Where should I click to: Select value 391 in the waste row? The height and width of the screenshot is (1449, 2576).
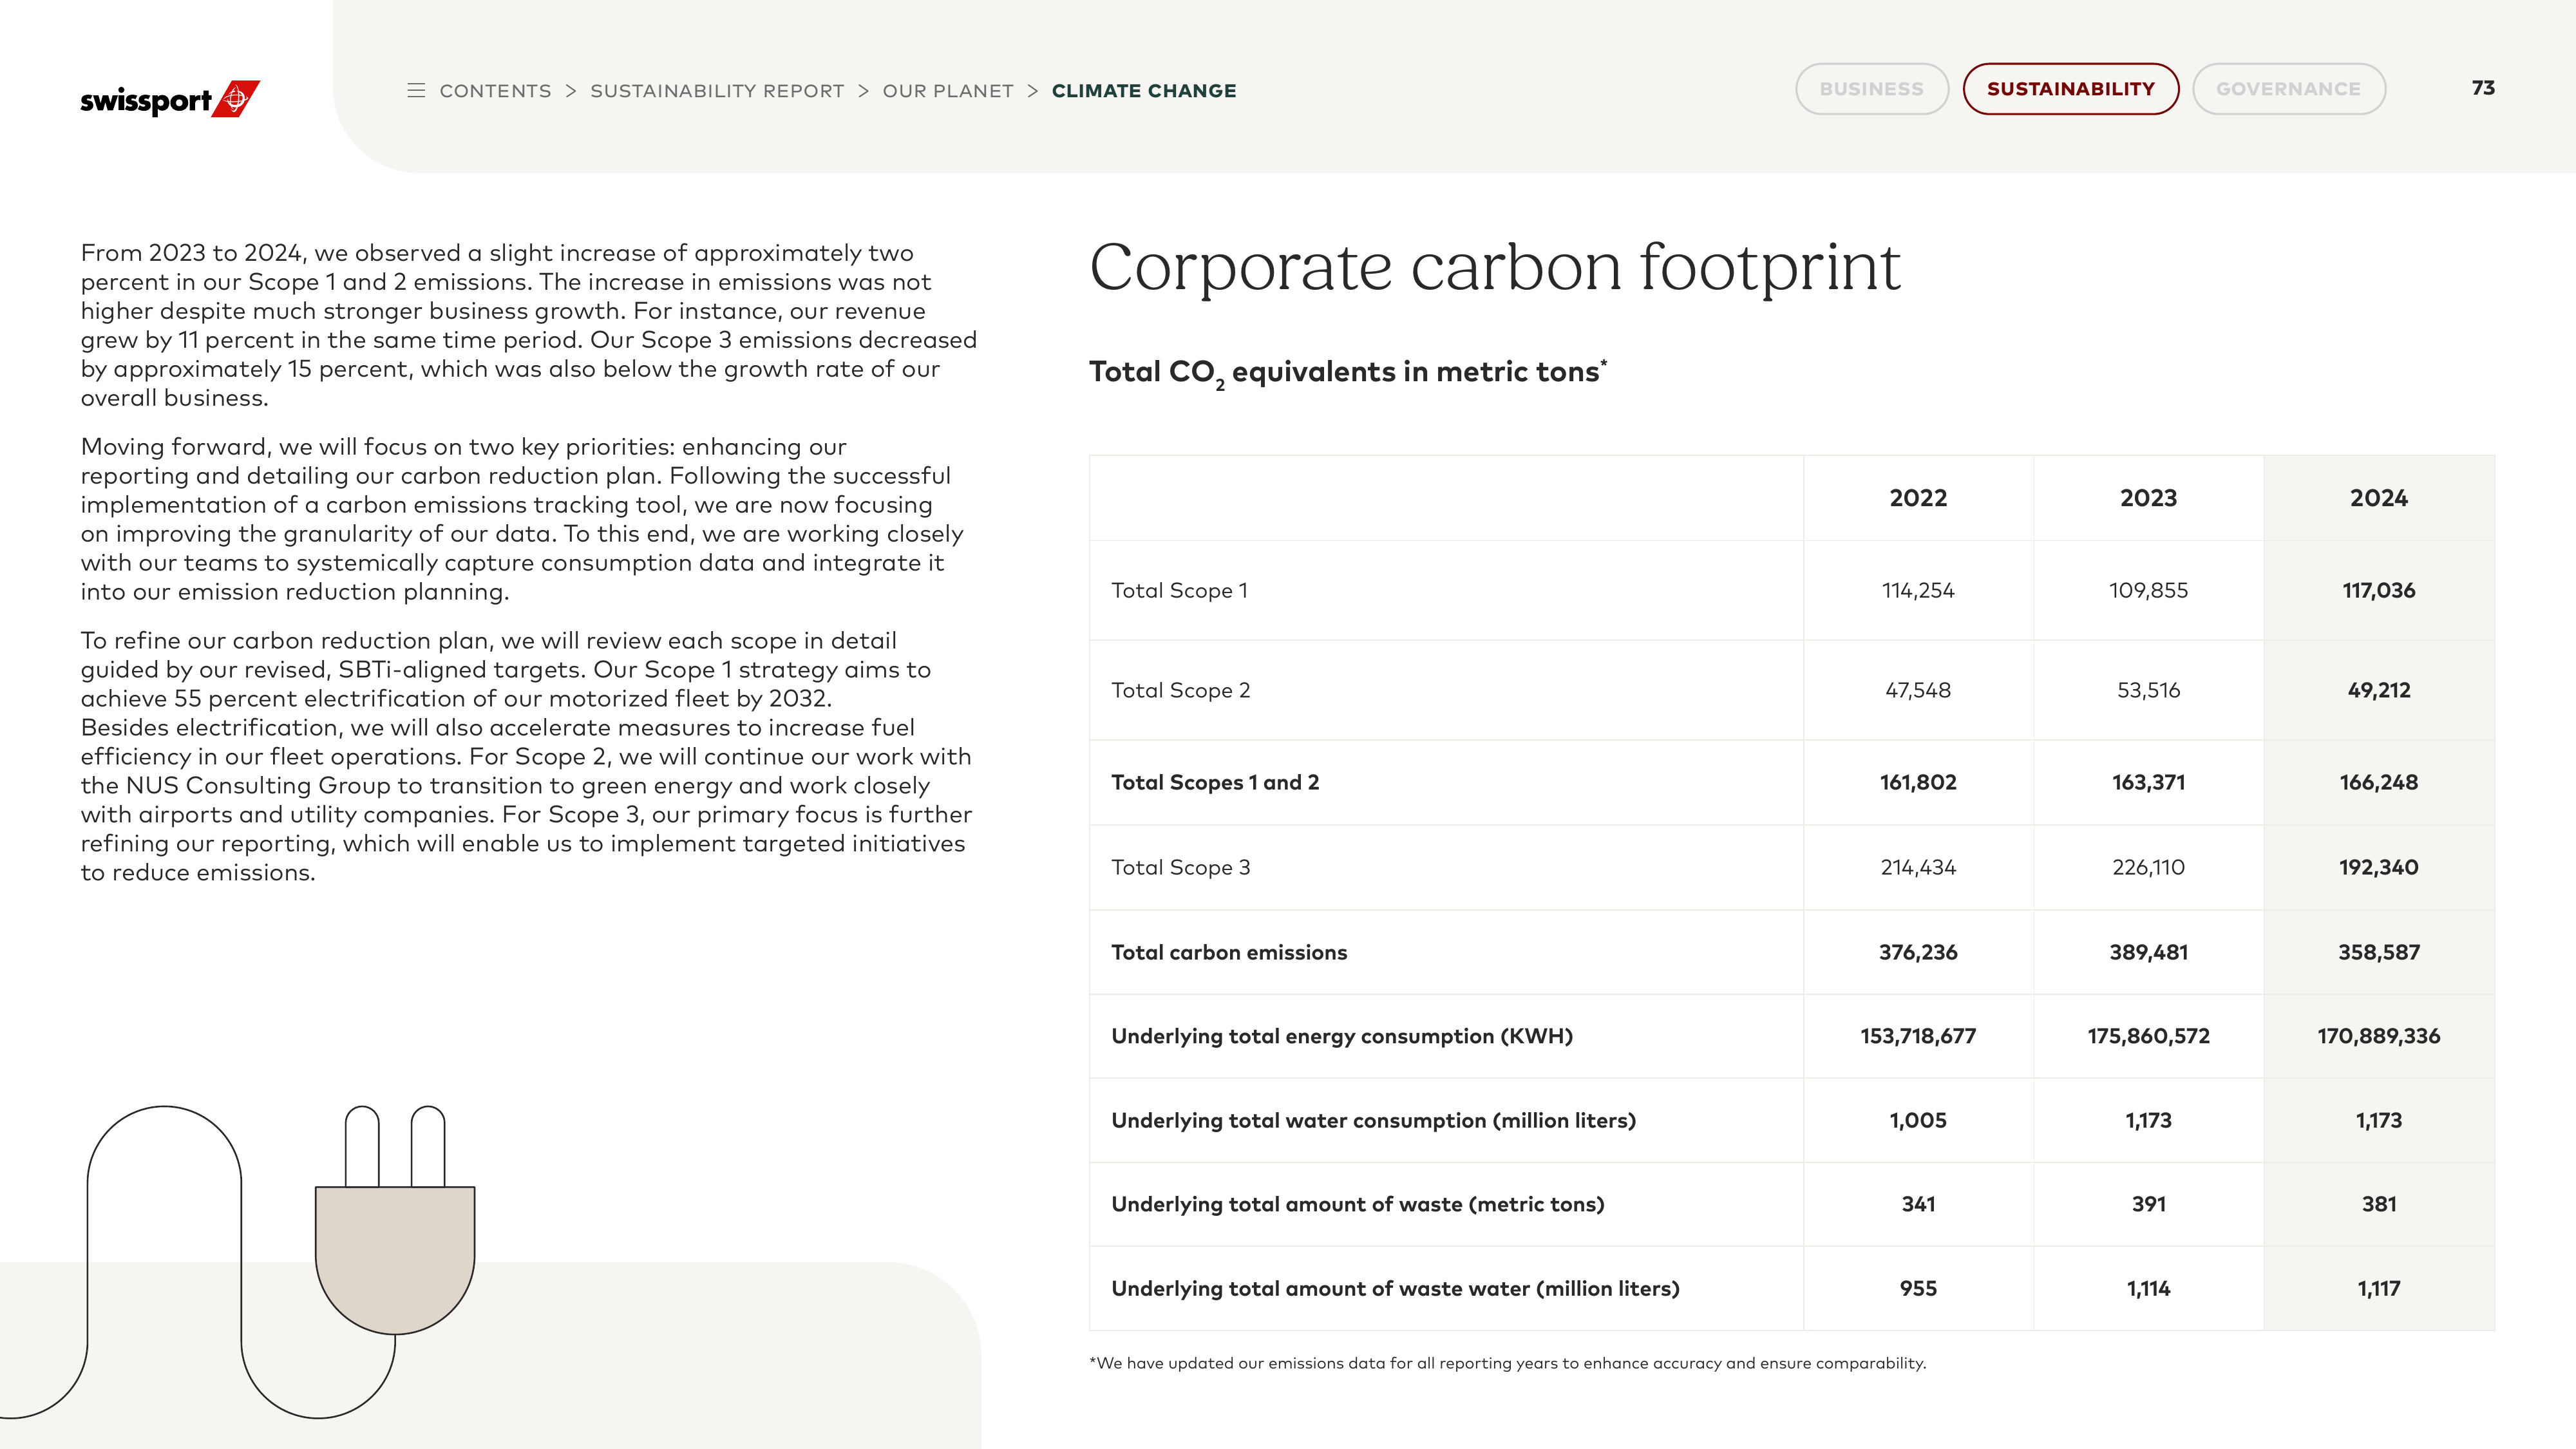pyautogui.click(x=2148, y=1205)
